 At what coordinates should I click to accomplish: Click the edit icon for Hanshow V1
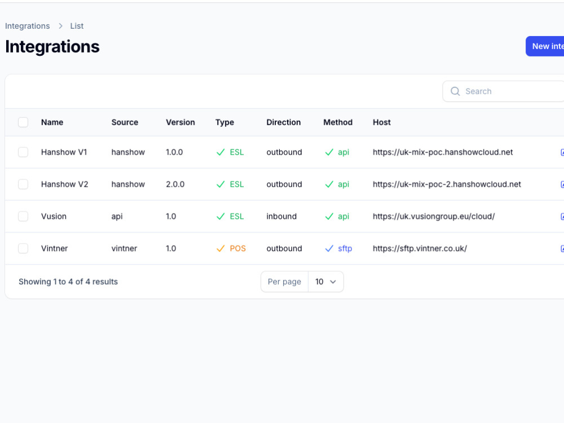click(562, 152)
